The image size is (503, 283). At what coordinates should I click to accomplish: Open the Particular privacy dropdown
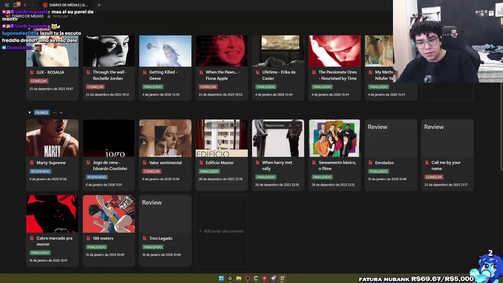point(60,16)
